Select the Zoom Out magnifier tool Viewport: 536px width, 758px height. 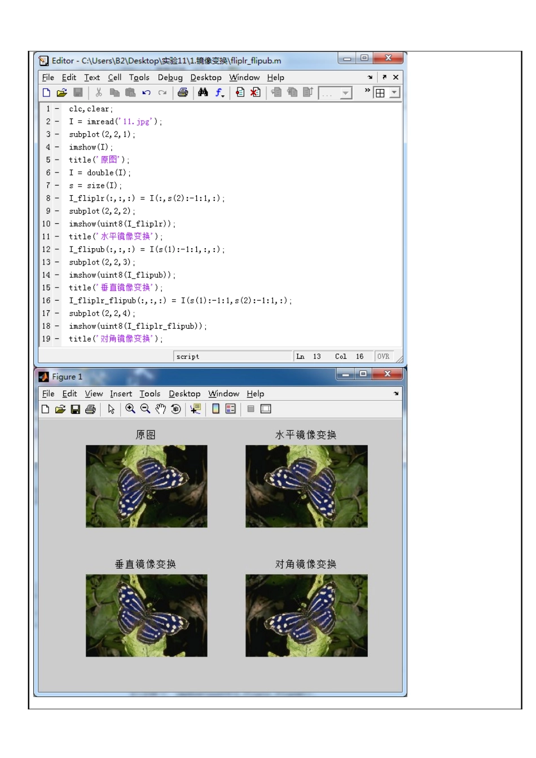click(x=146, y=409)
